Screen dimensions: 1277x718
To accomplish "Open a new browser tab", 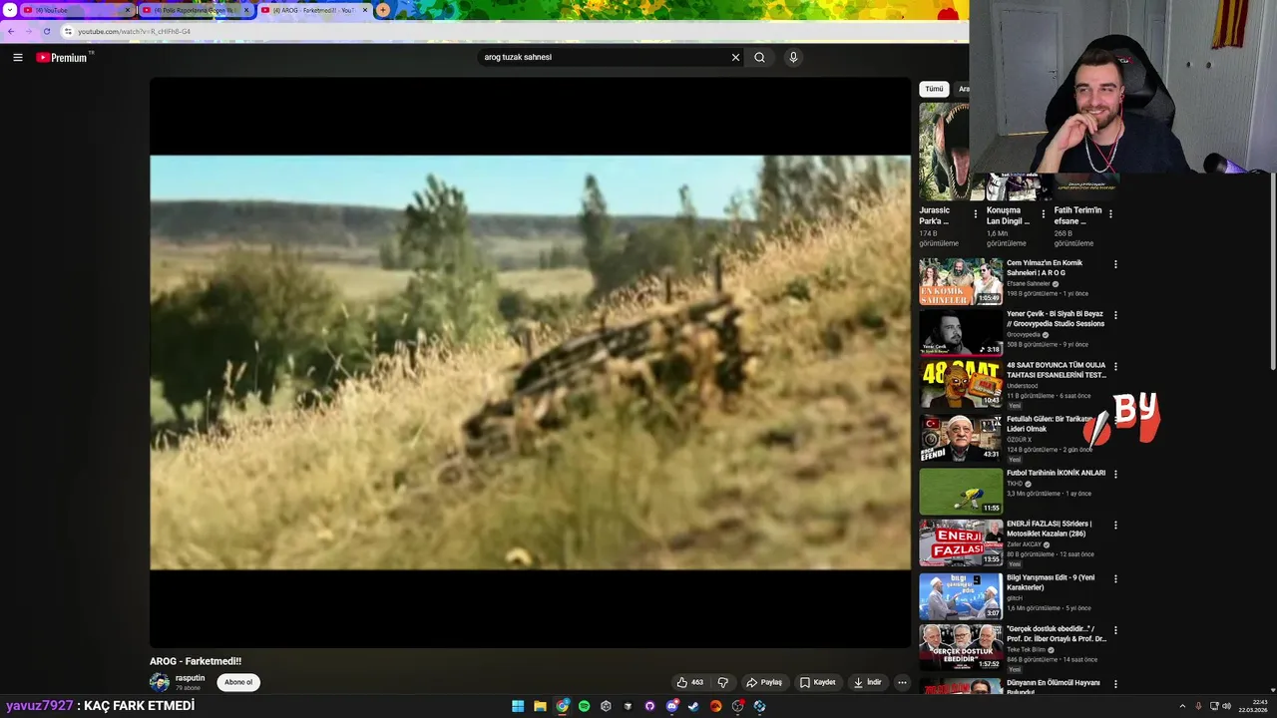I will [x=383, y=10].
